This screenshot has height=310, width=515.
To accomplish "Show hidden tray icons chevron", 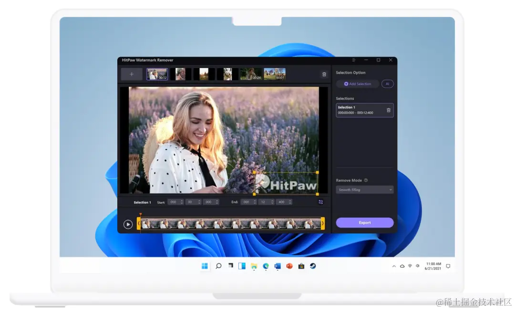I will 394,266.
